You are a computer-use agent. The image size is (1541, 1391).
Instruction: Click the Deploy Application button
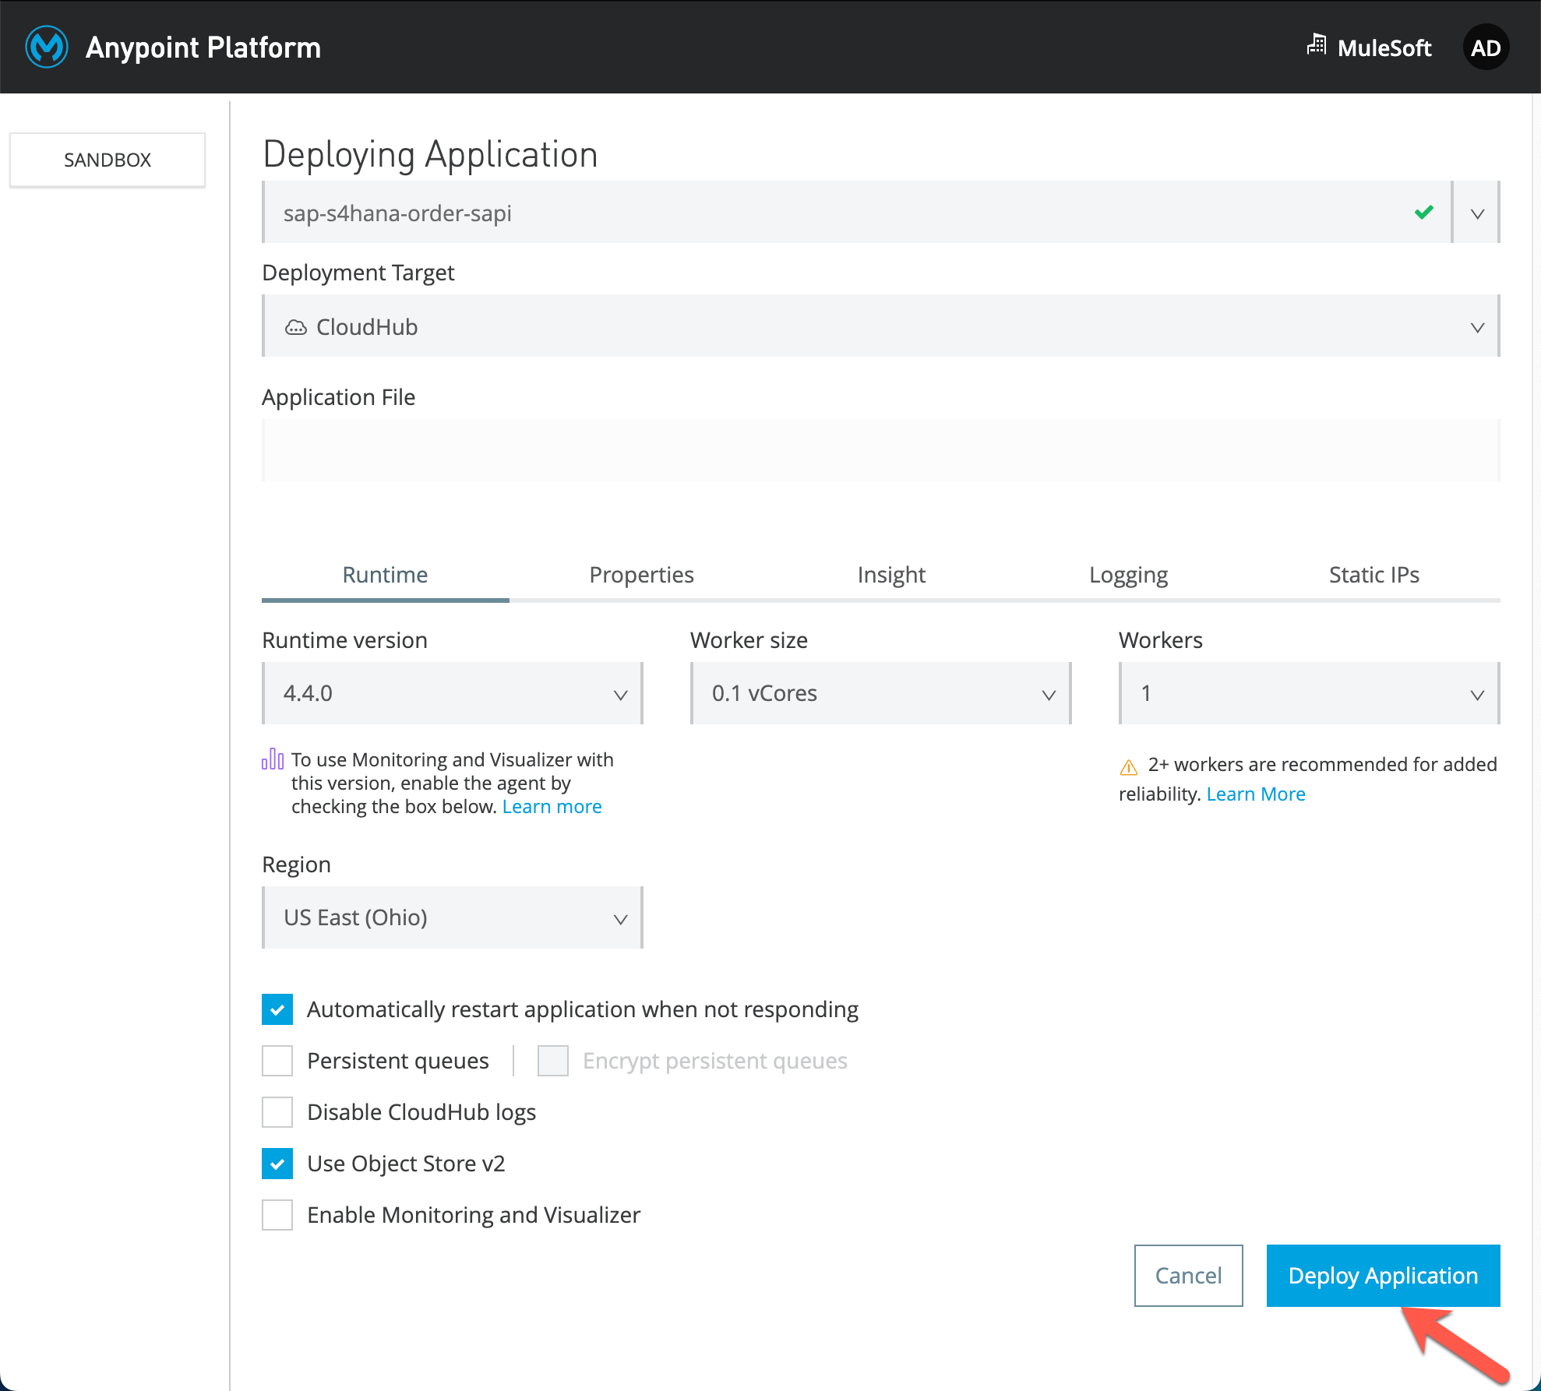coord(1383,1276)
